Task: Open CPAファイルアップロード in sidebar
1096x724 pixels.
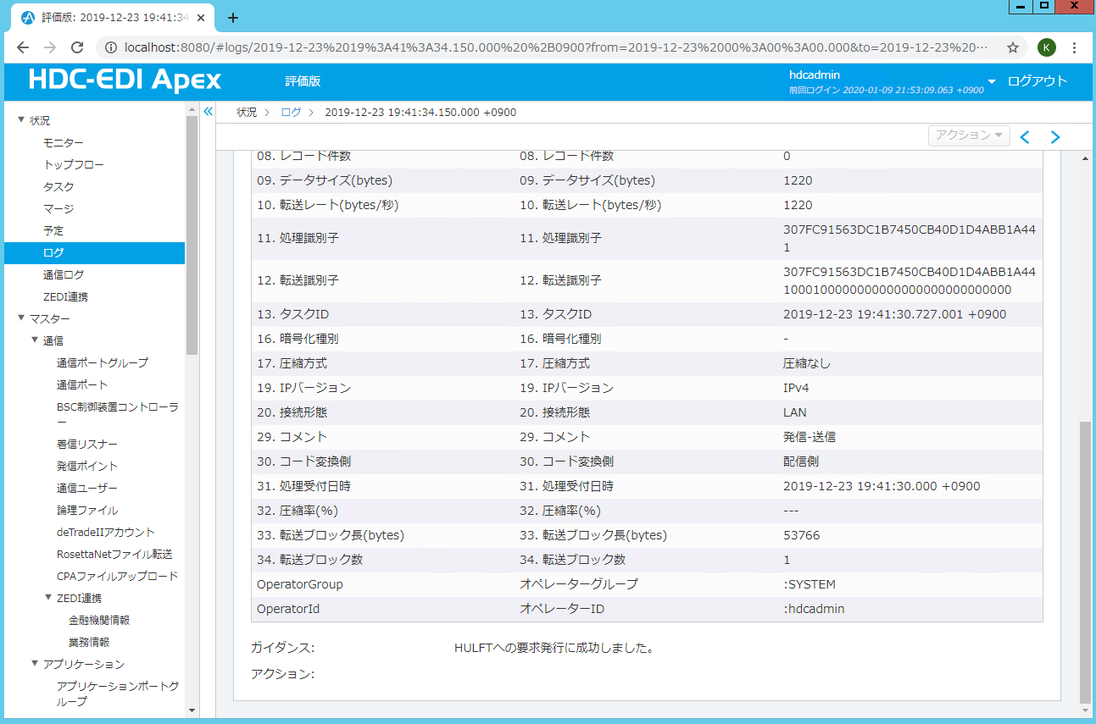Action: click(118, 576)
